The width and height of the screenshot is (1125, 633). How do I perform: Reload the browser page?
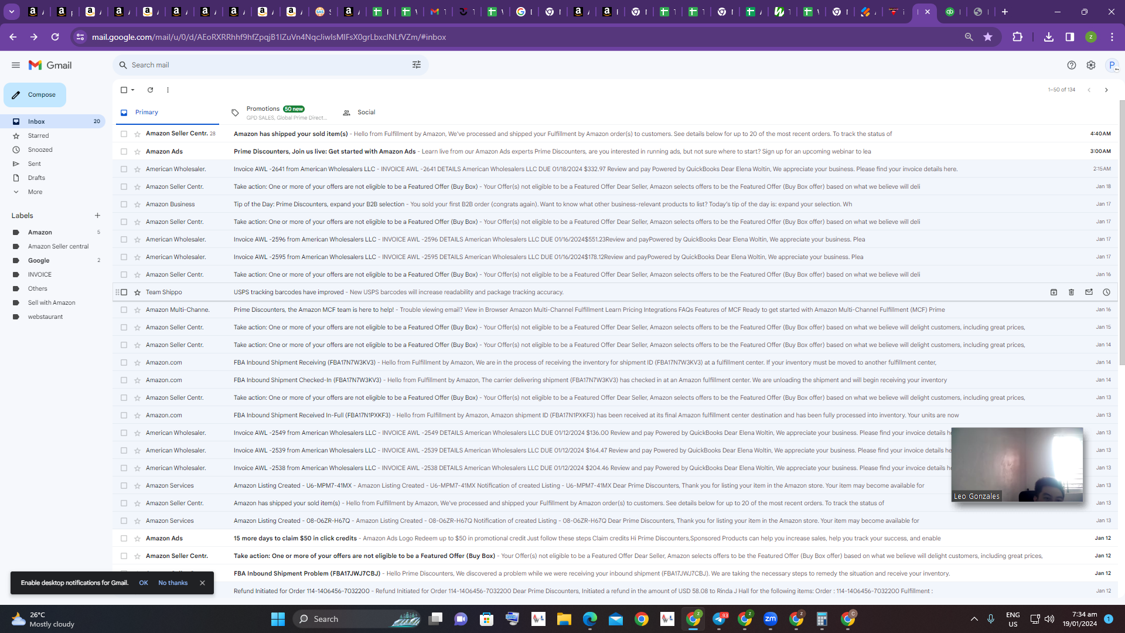click(x=55, y=37)
